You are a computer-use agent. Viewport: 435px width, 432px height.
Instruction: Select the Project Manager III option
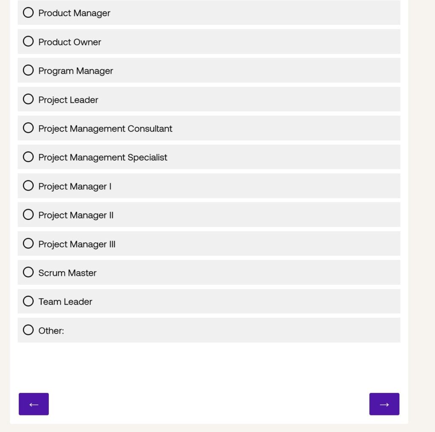pyautogui.click(x=28, y=244)
